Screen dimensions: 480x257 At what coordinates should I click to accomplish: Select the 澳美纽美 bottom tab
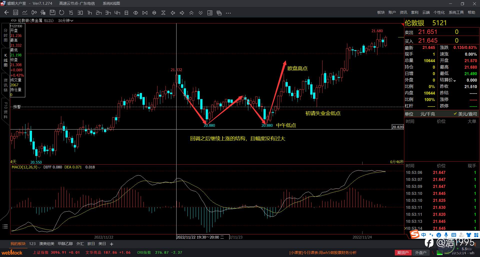pos(47,244)
